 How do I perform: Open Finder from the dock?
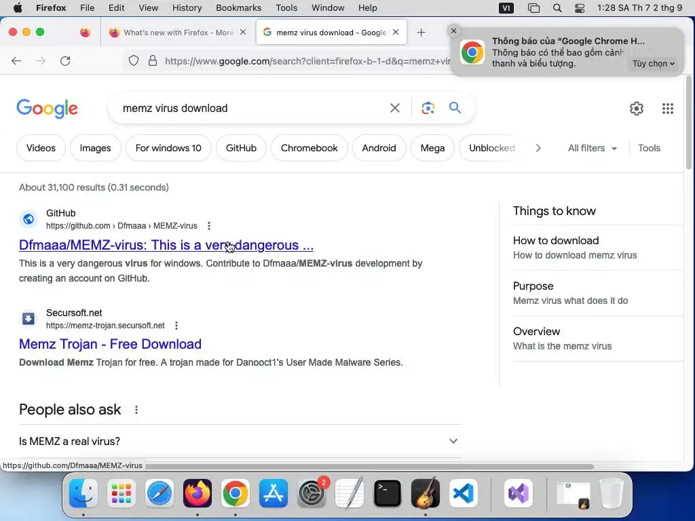pos(83,493)
